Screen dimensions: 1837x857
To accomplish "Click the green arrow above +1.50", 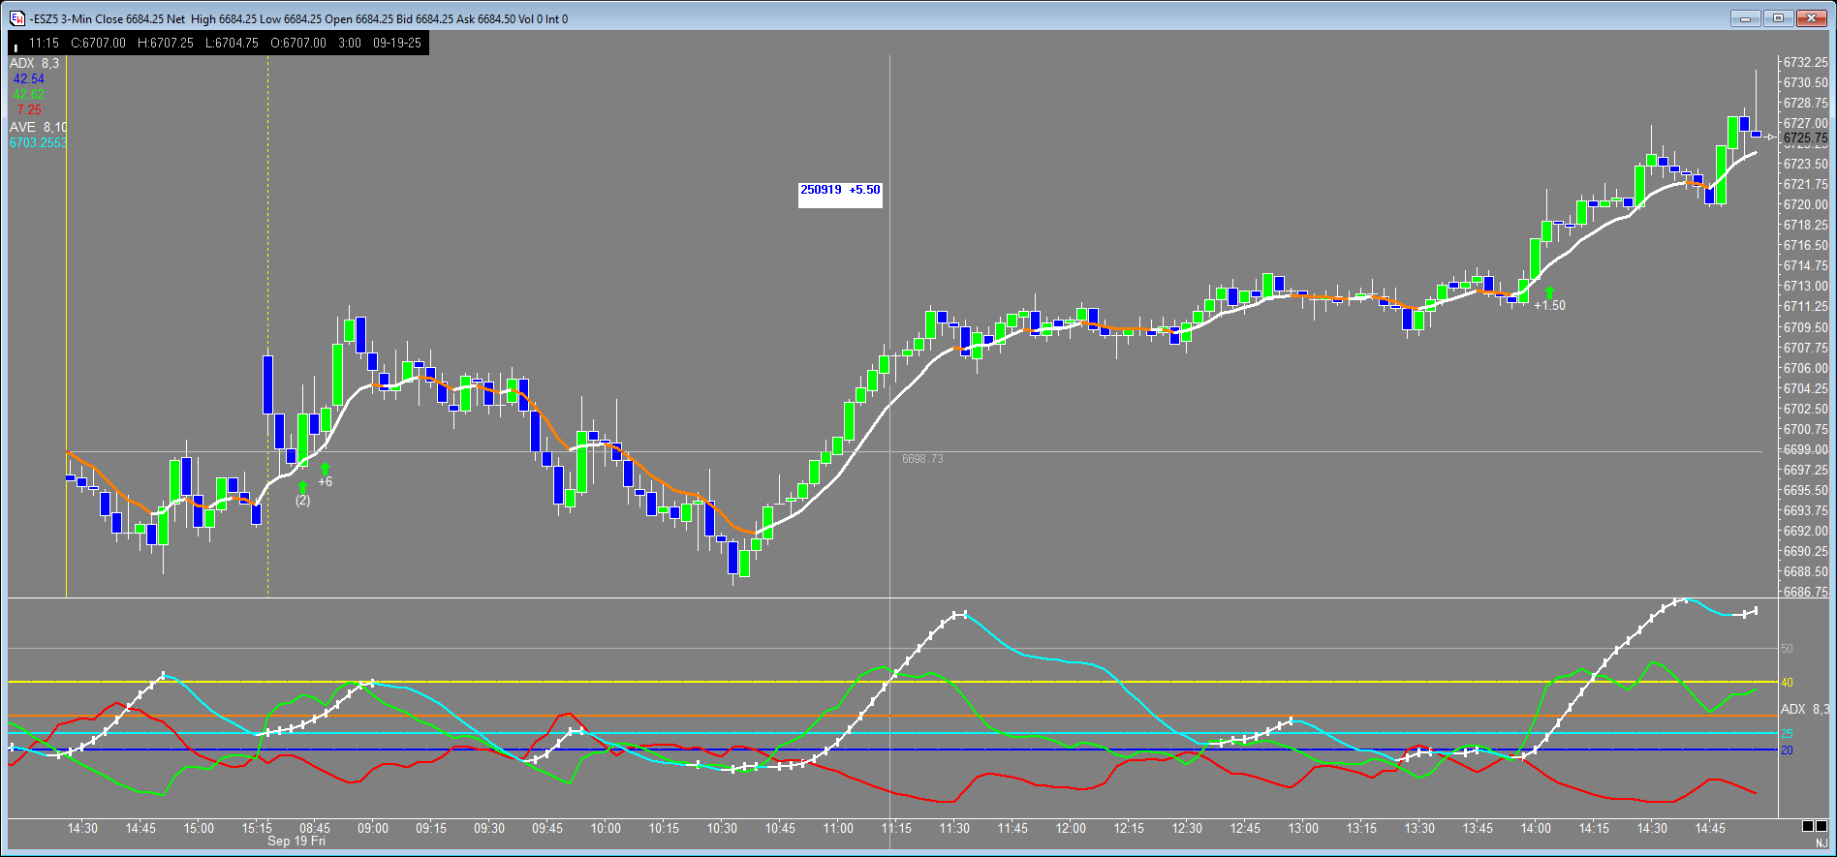I will click(x=1549, y=291).
